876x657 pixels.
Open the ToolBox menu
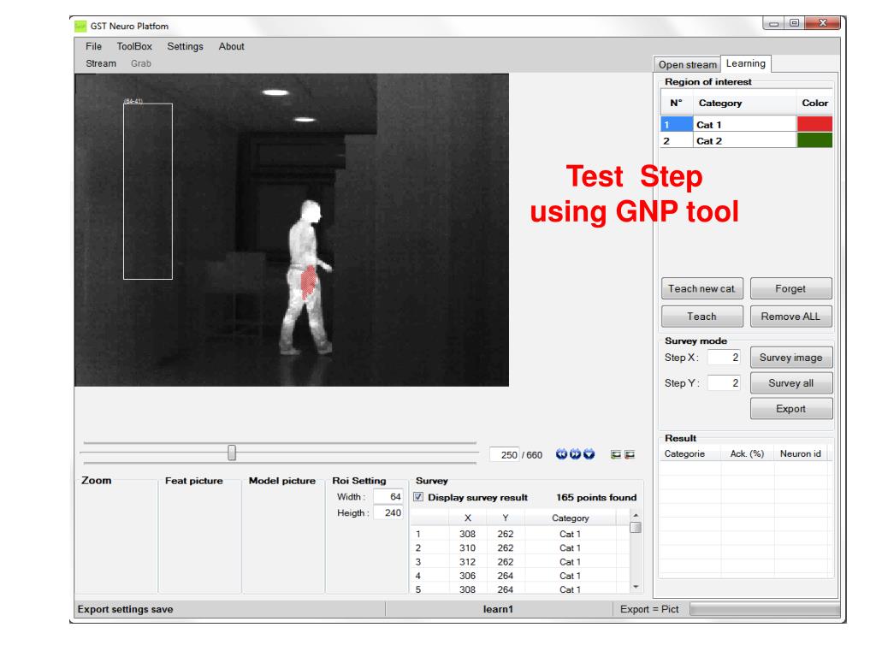133,47
